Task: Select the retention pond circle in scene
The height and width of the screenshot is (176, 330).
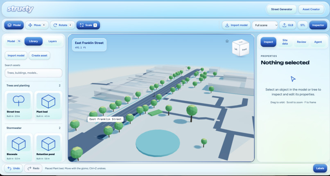Action: [x=158, y=142]
